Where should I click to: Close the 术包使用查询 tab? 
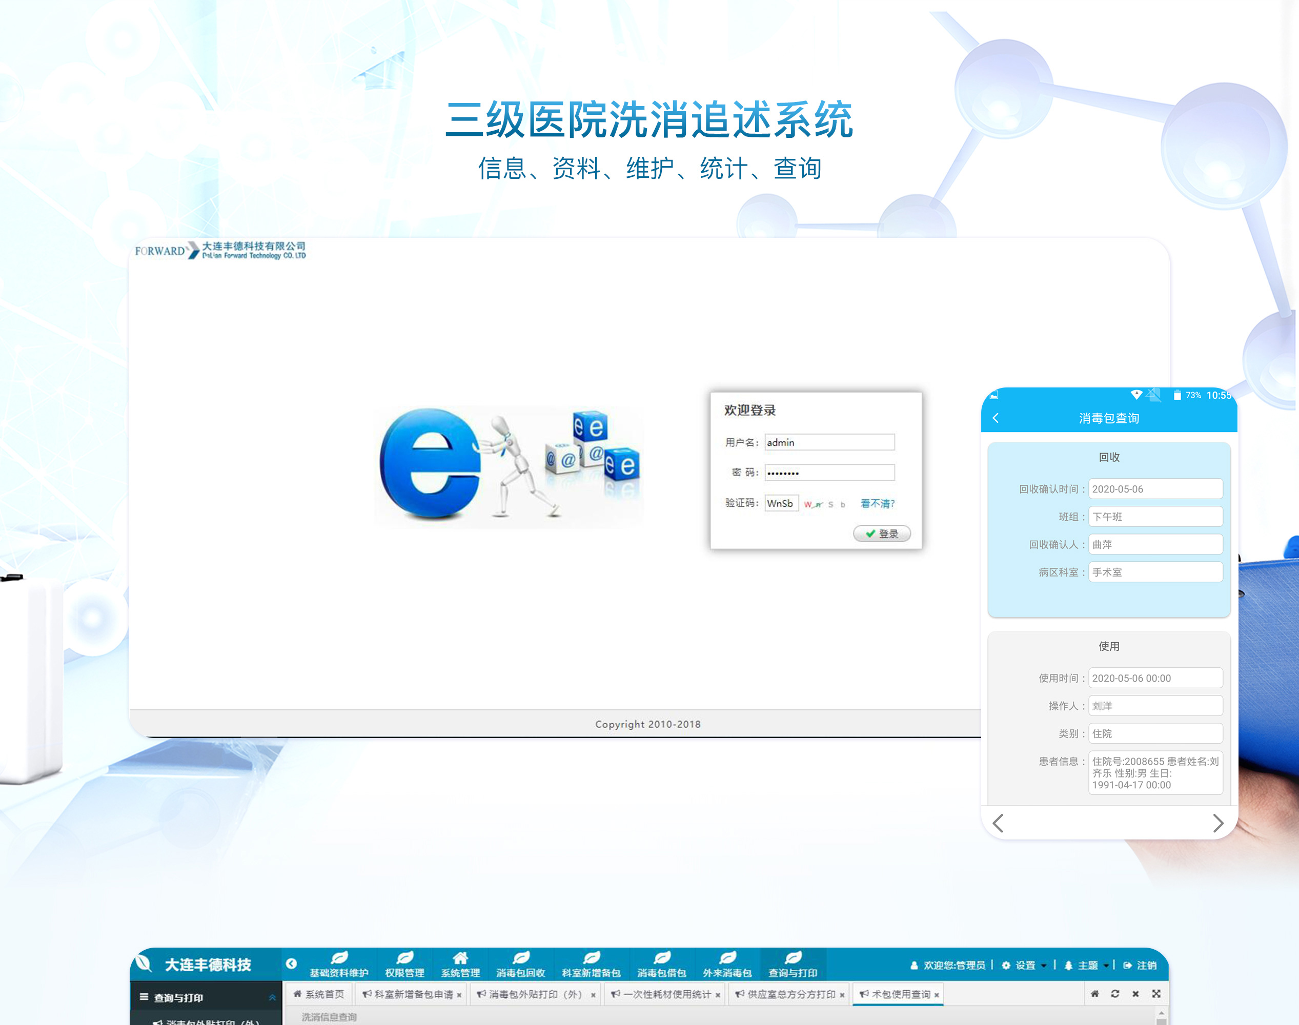pyautogui.click(x=937, y=995)
